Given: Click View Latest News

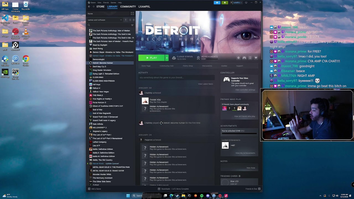Looking at the screenshot, I should [x=205, y=84].
